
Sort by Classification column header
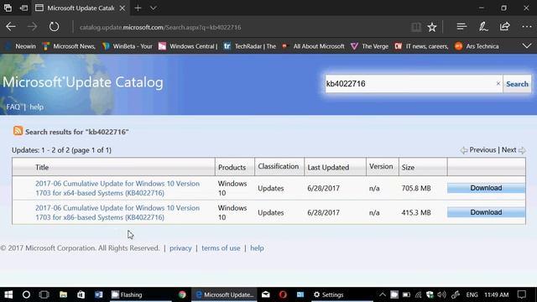pos(278,166)
